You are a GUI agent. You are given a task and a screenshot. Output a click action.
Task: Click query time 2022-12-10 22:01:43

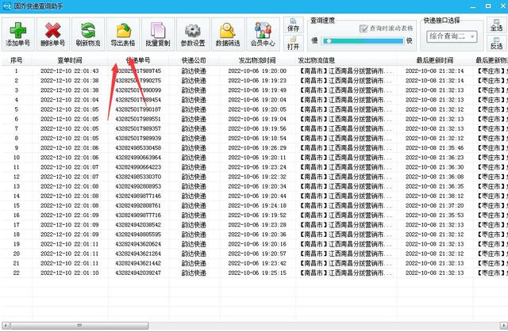(x=70, y=71)
